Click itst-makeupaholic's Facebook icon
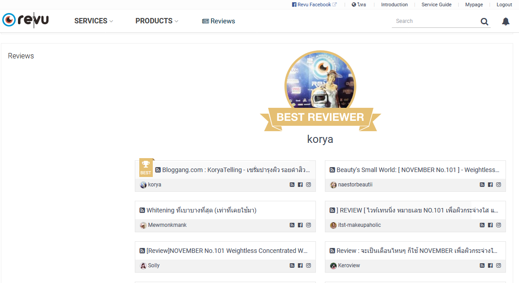 [490, 225]
